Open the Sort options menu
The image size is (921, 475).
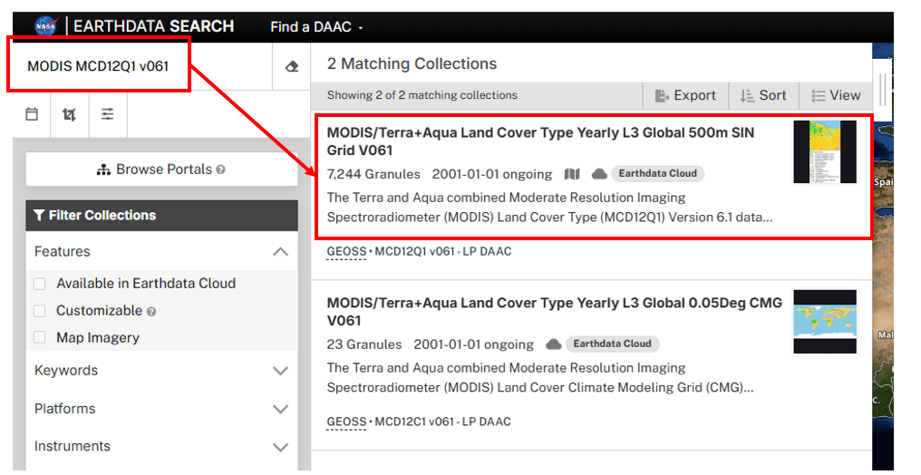763,96
